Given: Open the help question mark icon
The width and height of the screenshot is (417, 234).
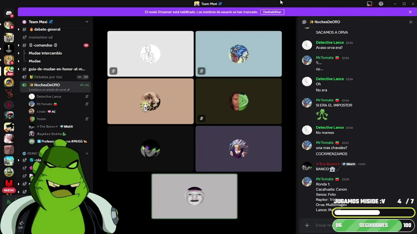Looking at the screenshot, I should pyautogui.click(x=381, y=4).
